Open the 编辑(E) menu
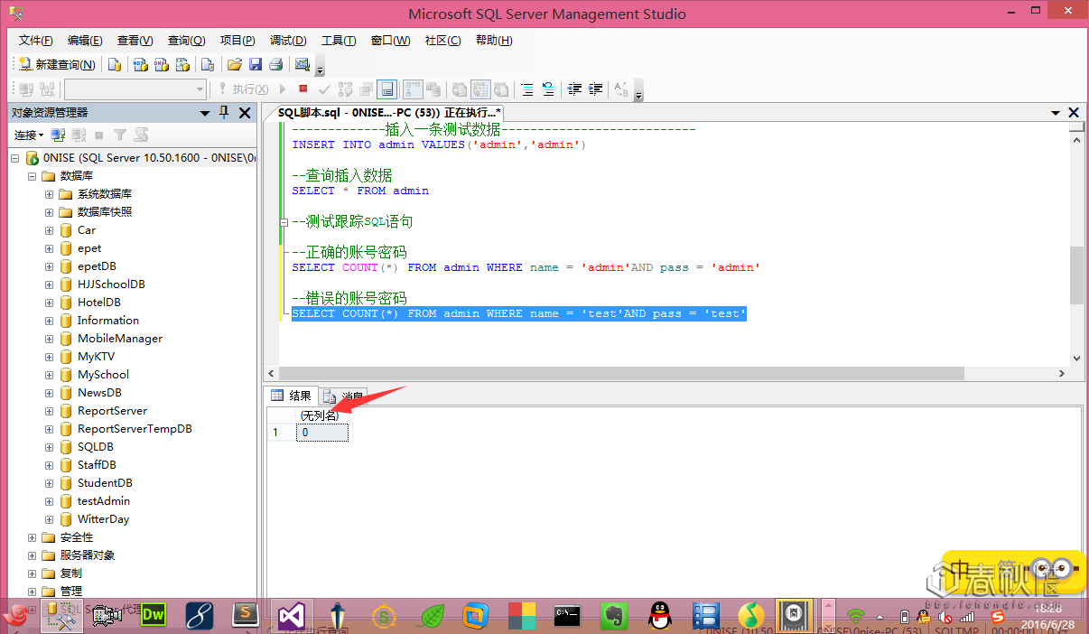This screenshot has height=634, width=1089. pos(85,41)
